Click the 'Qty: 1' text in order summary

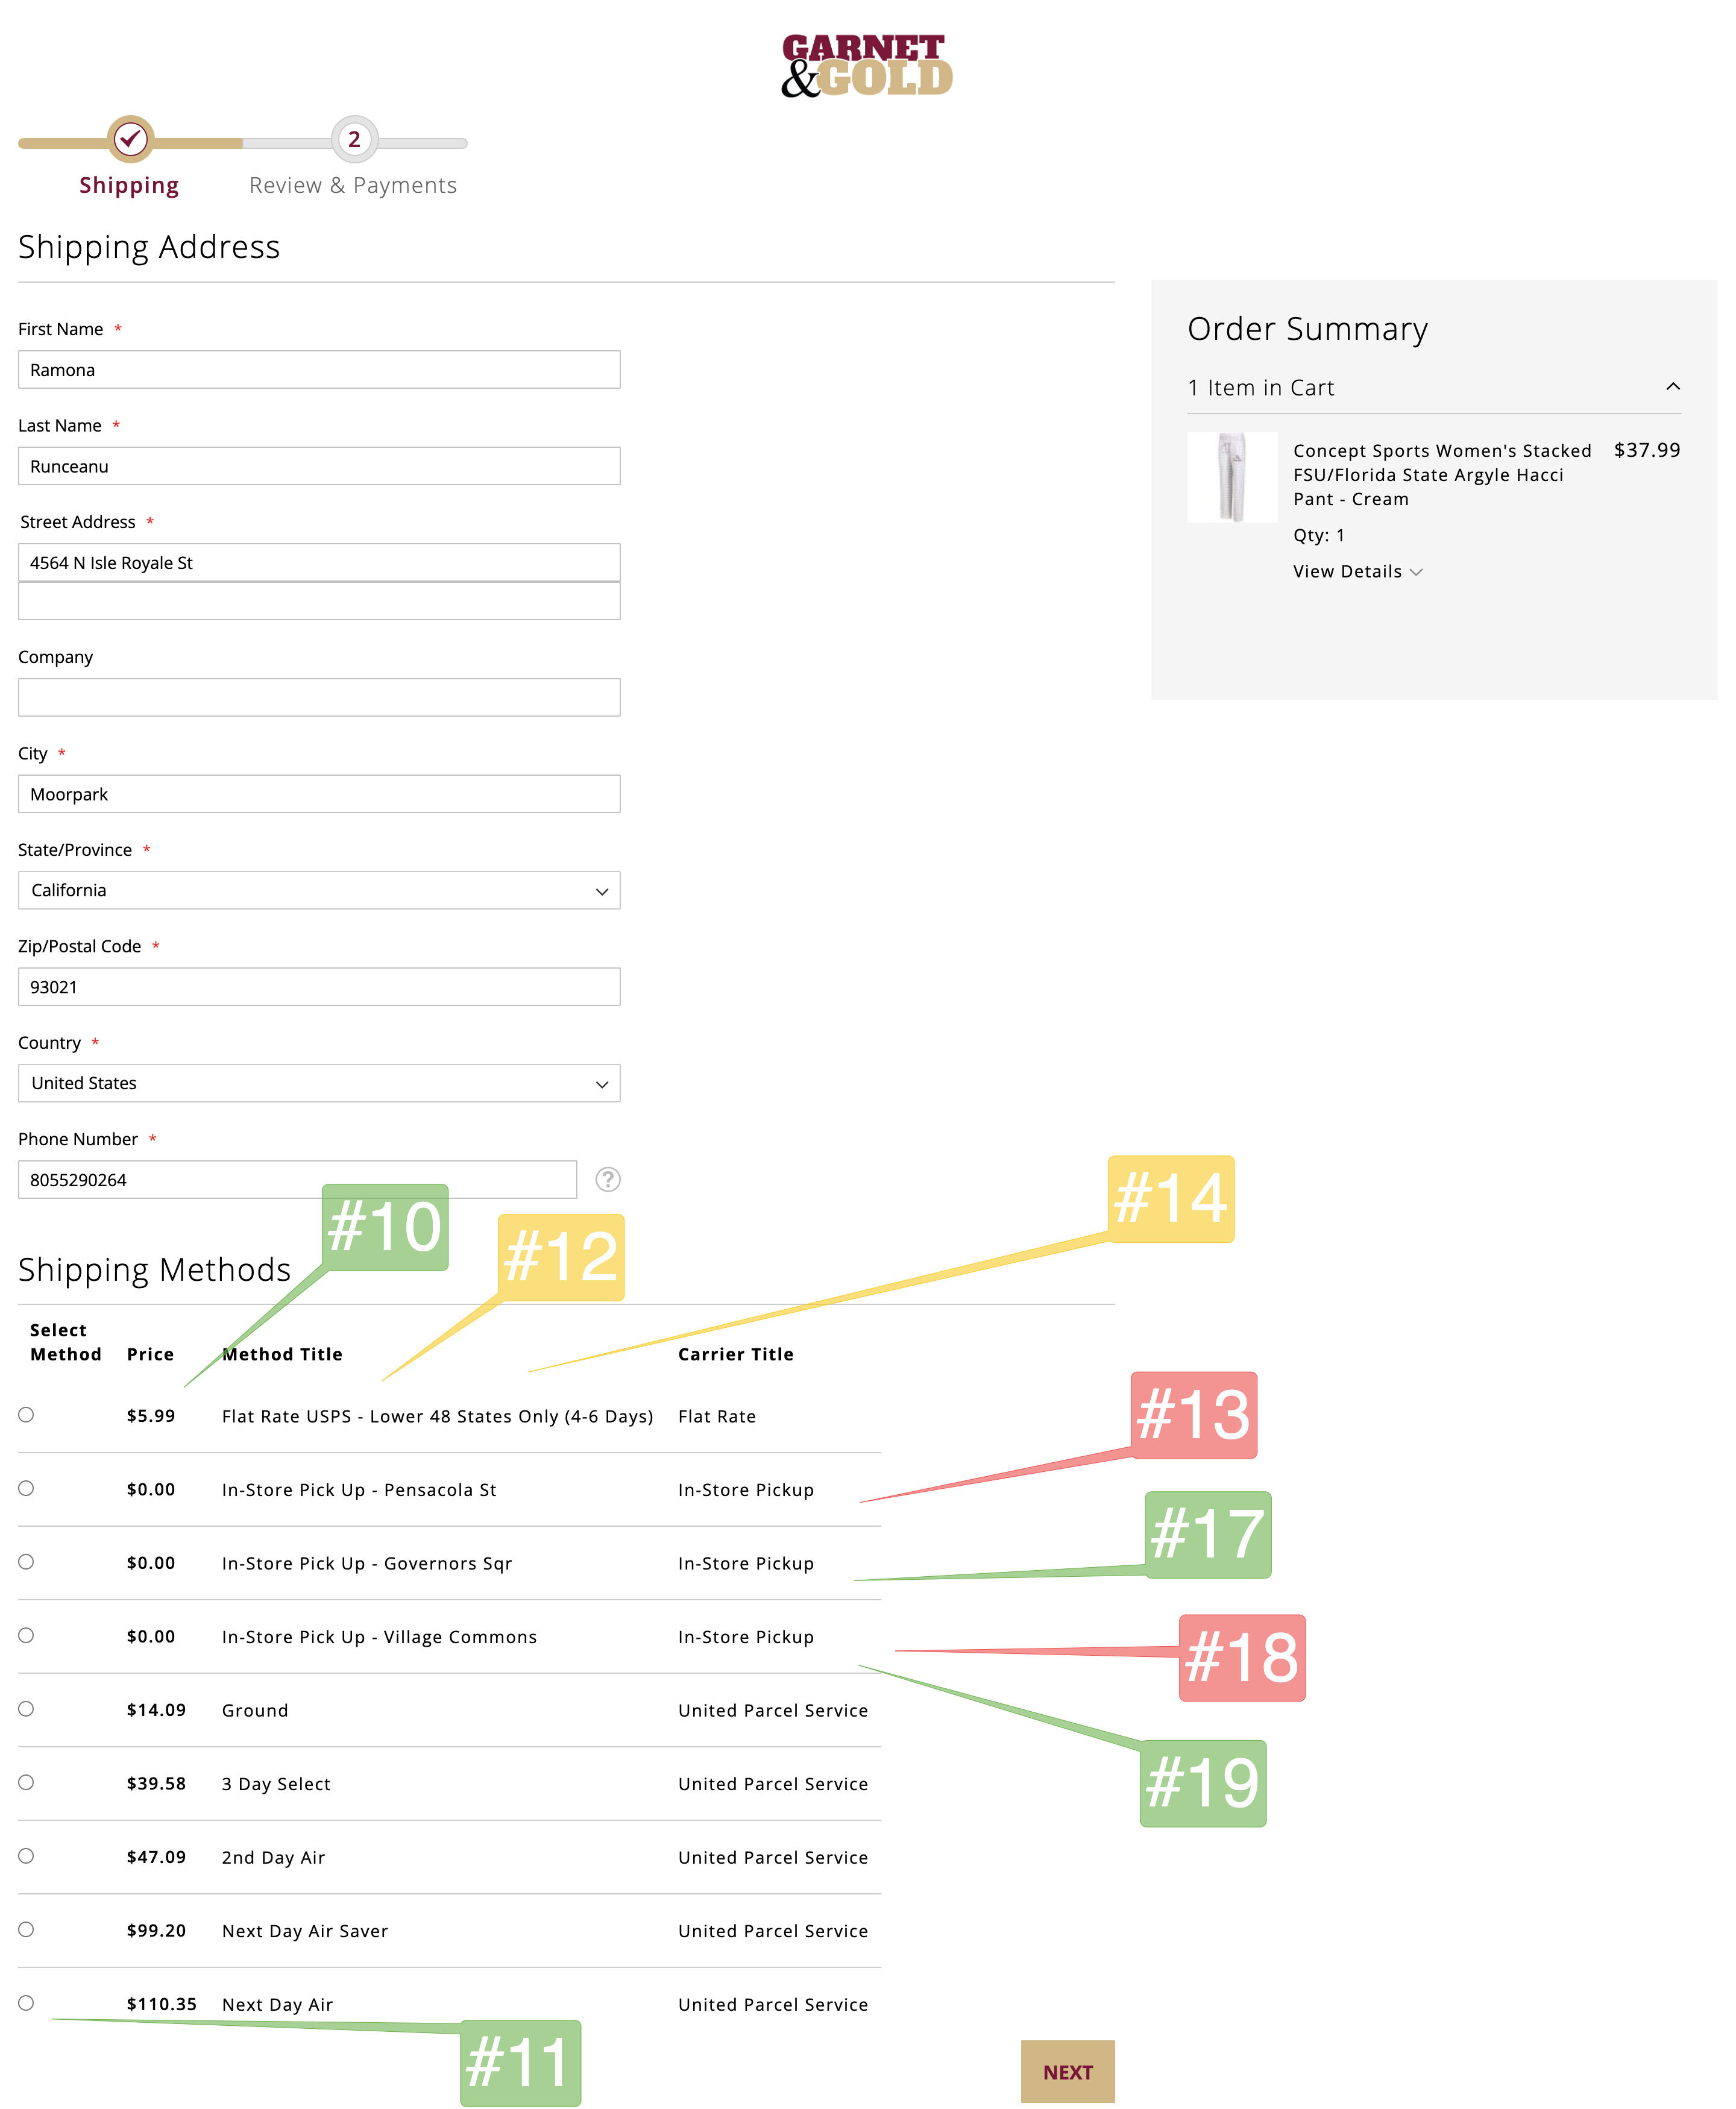(x=1319, y=535)
